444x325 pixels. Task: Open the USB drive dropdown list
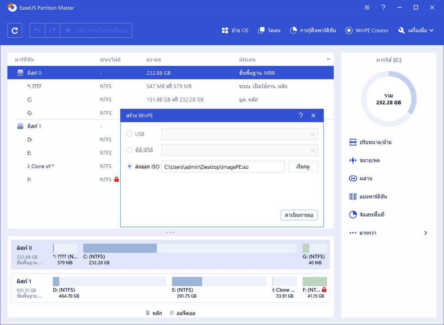240,134
